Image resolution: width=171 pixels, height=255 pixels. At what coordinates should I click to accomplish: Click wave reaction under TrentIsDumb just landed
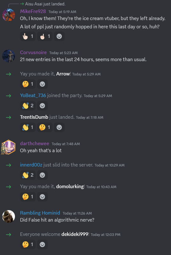coord(28,127)
